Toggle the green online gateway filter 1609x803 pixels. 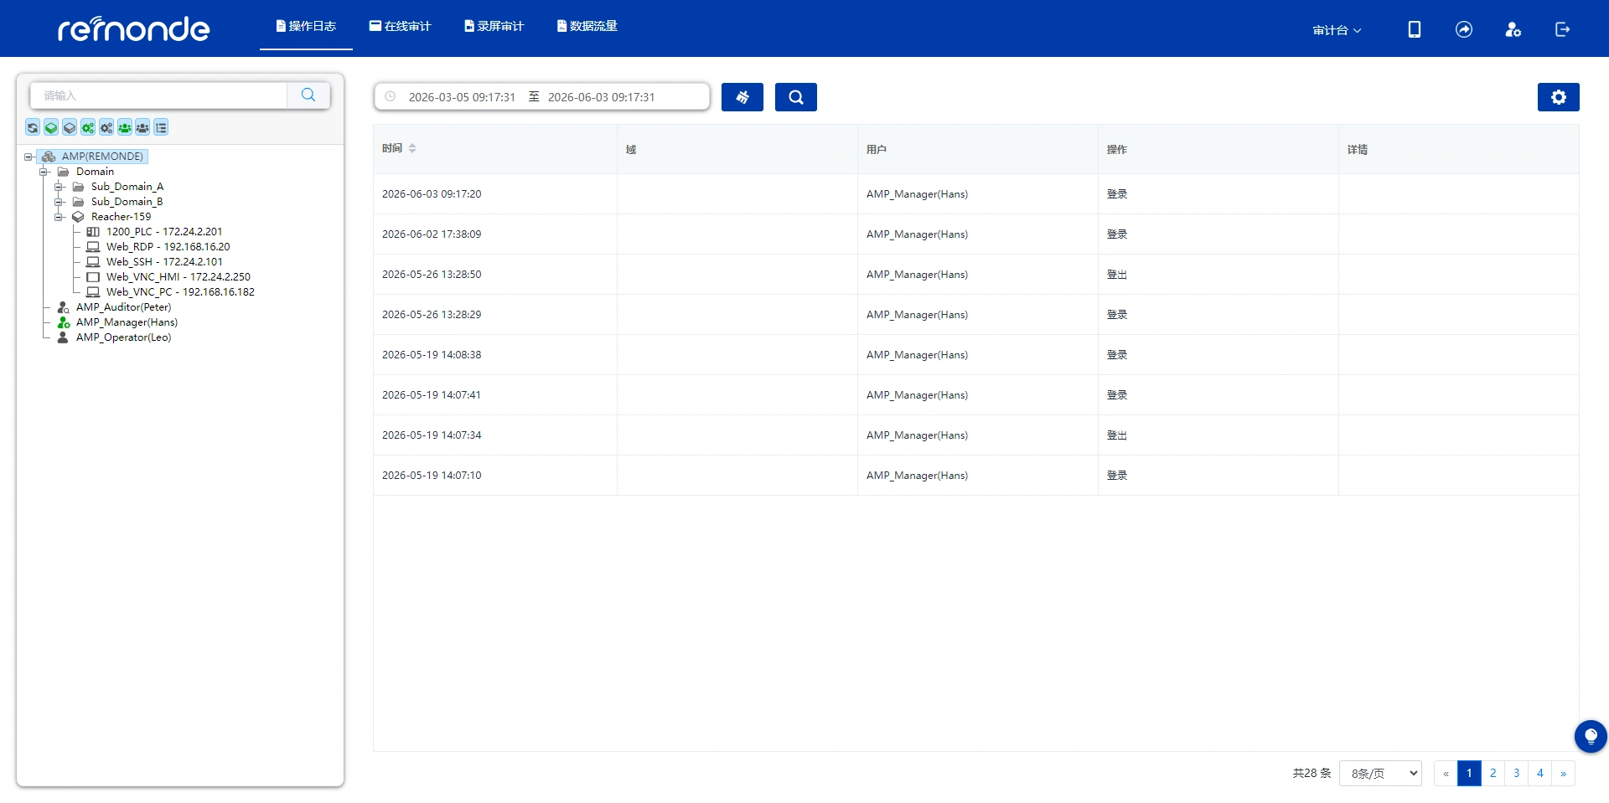[x=51, y=127]
